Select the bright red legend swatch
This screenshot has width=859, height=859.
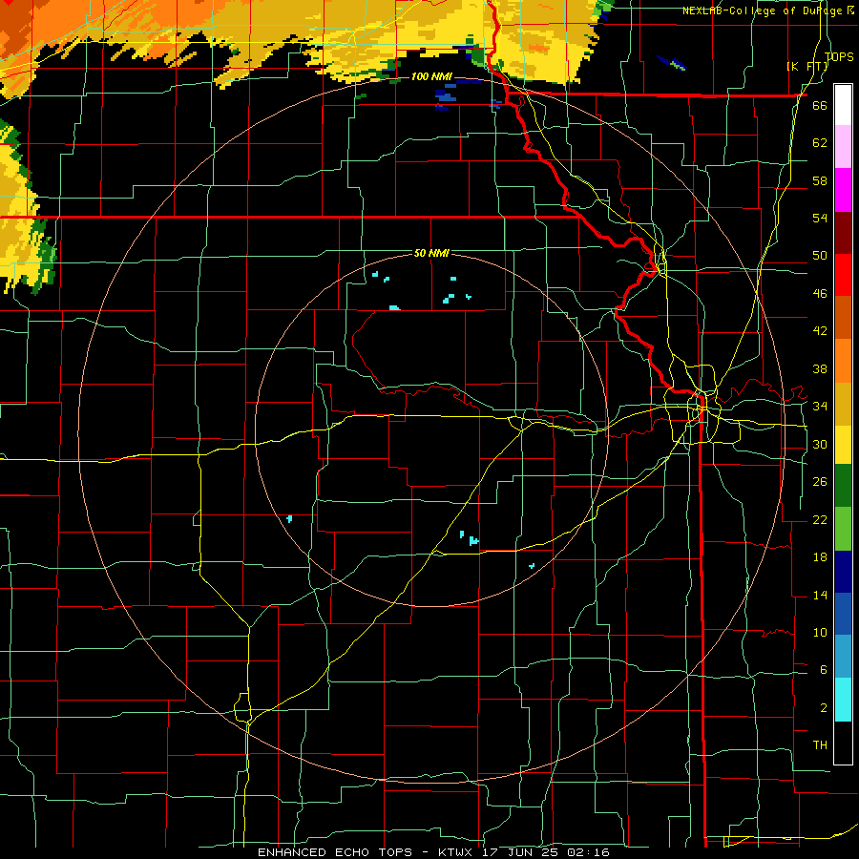pyautogui.click(x=843, y=275)
